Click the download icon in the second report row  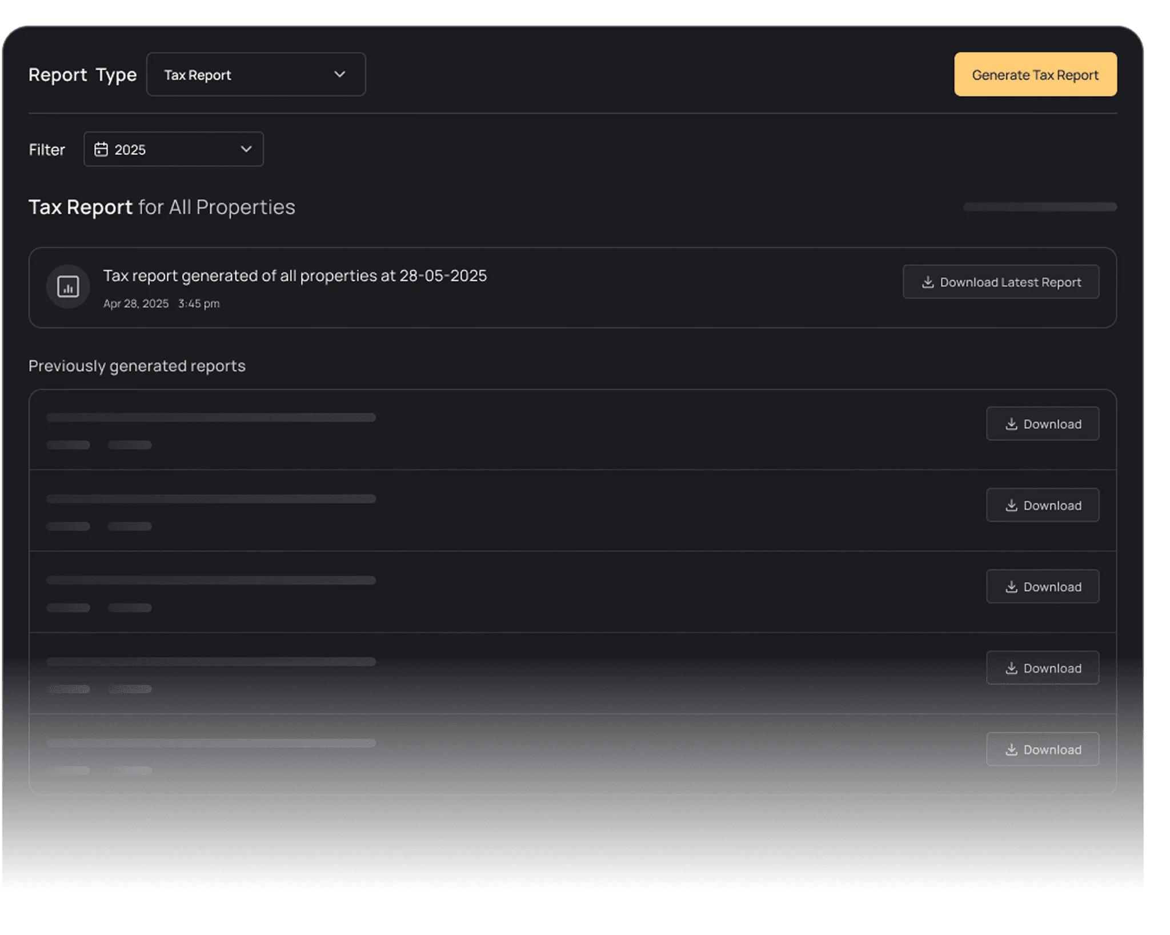click(1011, 505)
